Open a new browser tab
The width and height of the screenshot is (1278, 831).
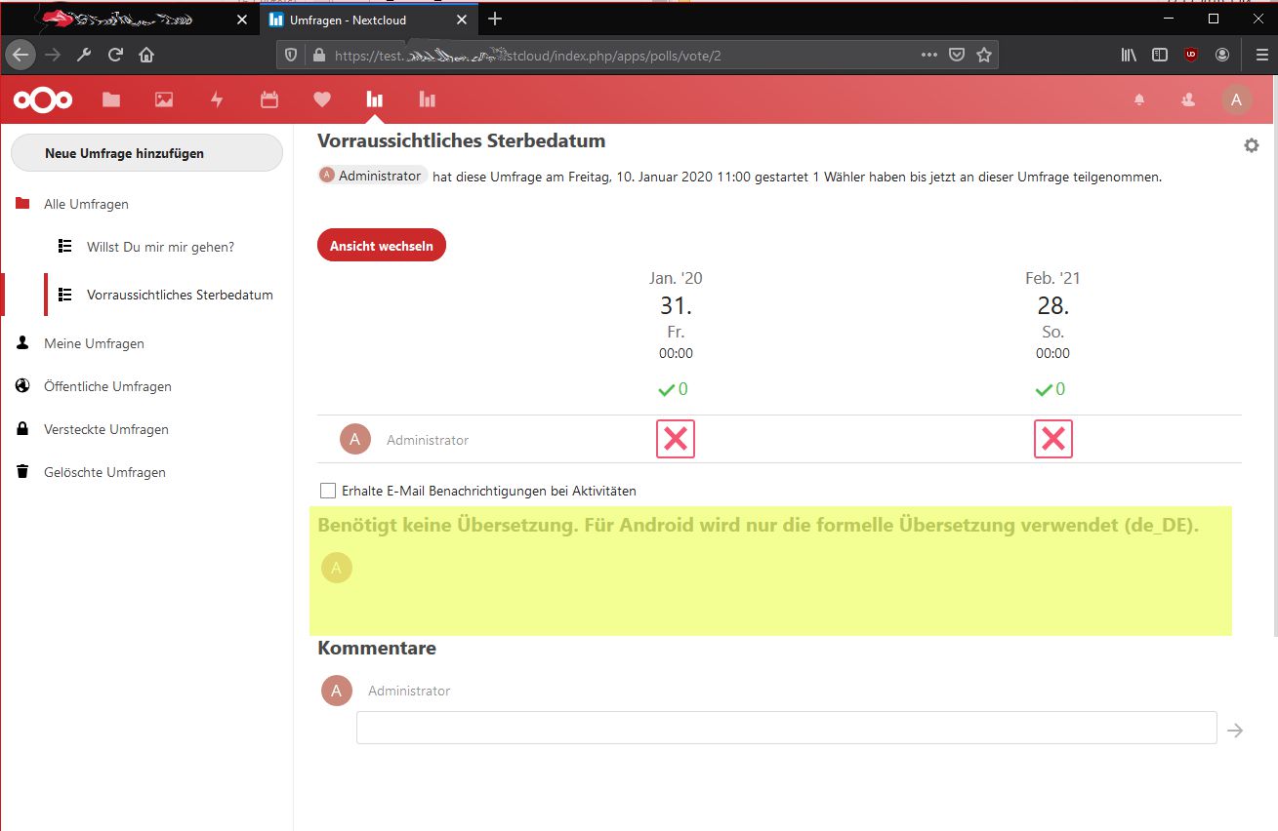tap(495, 19)
